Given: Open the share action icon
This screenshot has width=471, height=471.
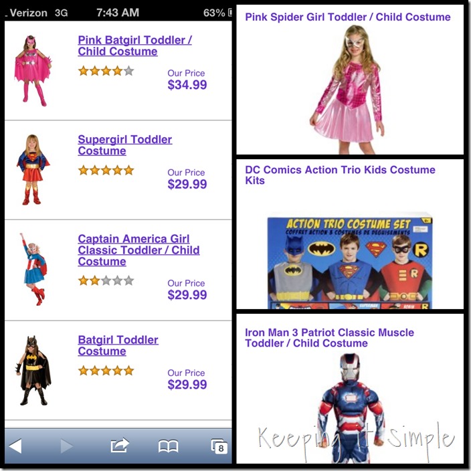Looking at the screenshot, I should tap(120, 445).
